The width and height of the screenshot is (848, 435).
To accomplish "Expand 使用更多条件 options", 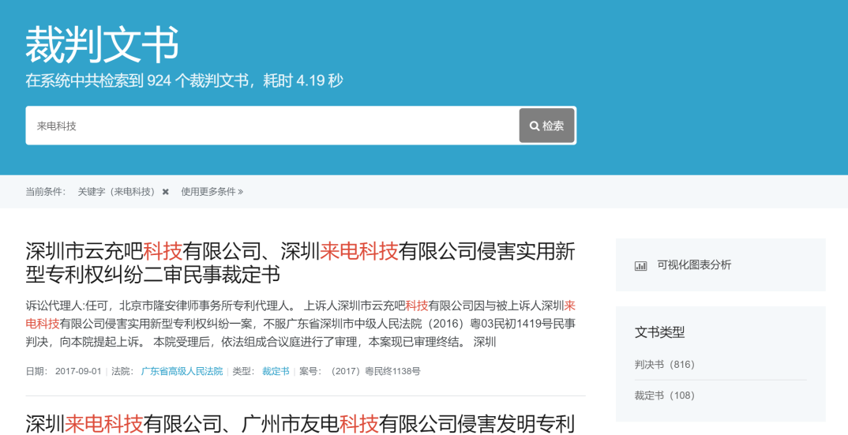I will tap(212, 192).
